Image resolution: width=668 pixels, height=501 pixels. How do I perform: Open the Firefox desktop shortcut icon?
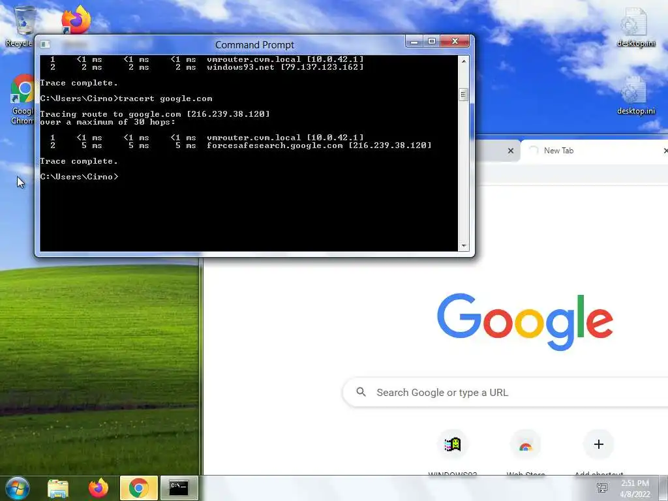point(76,19)
